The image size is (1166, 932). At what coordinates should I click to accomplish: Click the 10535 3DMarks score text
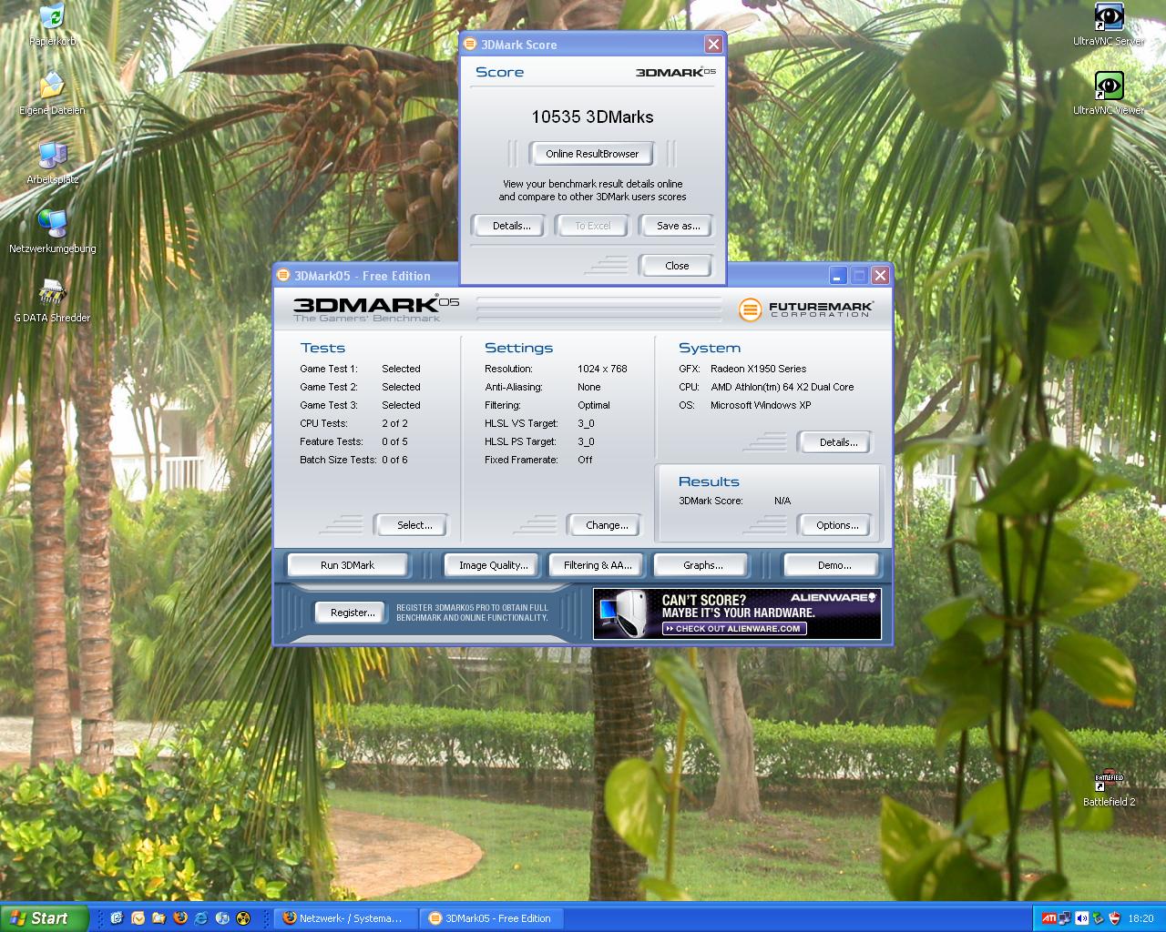[592, 116]
